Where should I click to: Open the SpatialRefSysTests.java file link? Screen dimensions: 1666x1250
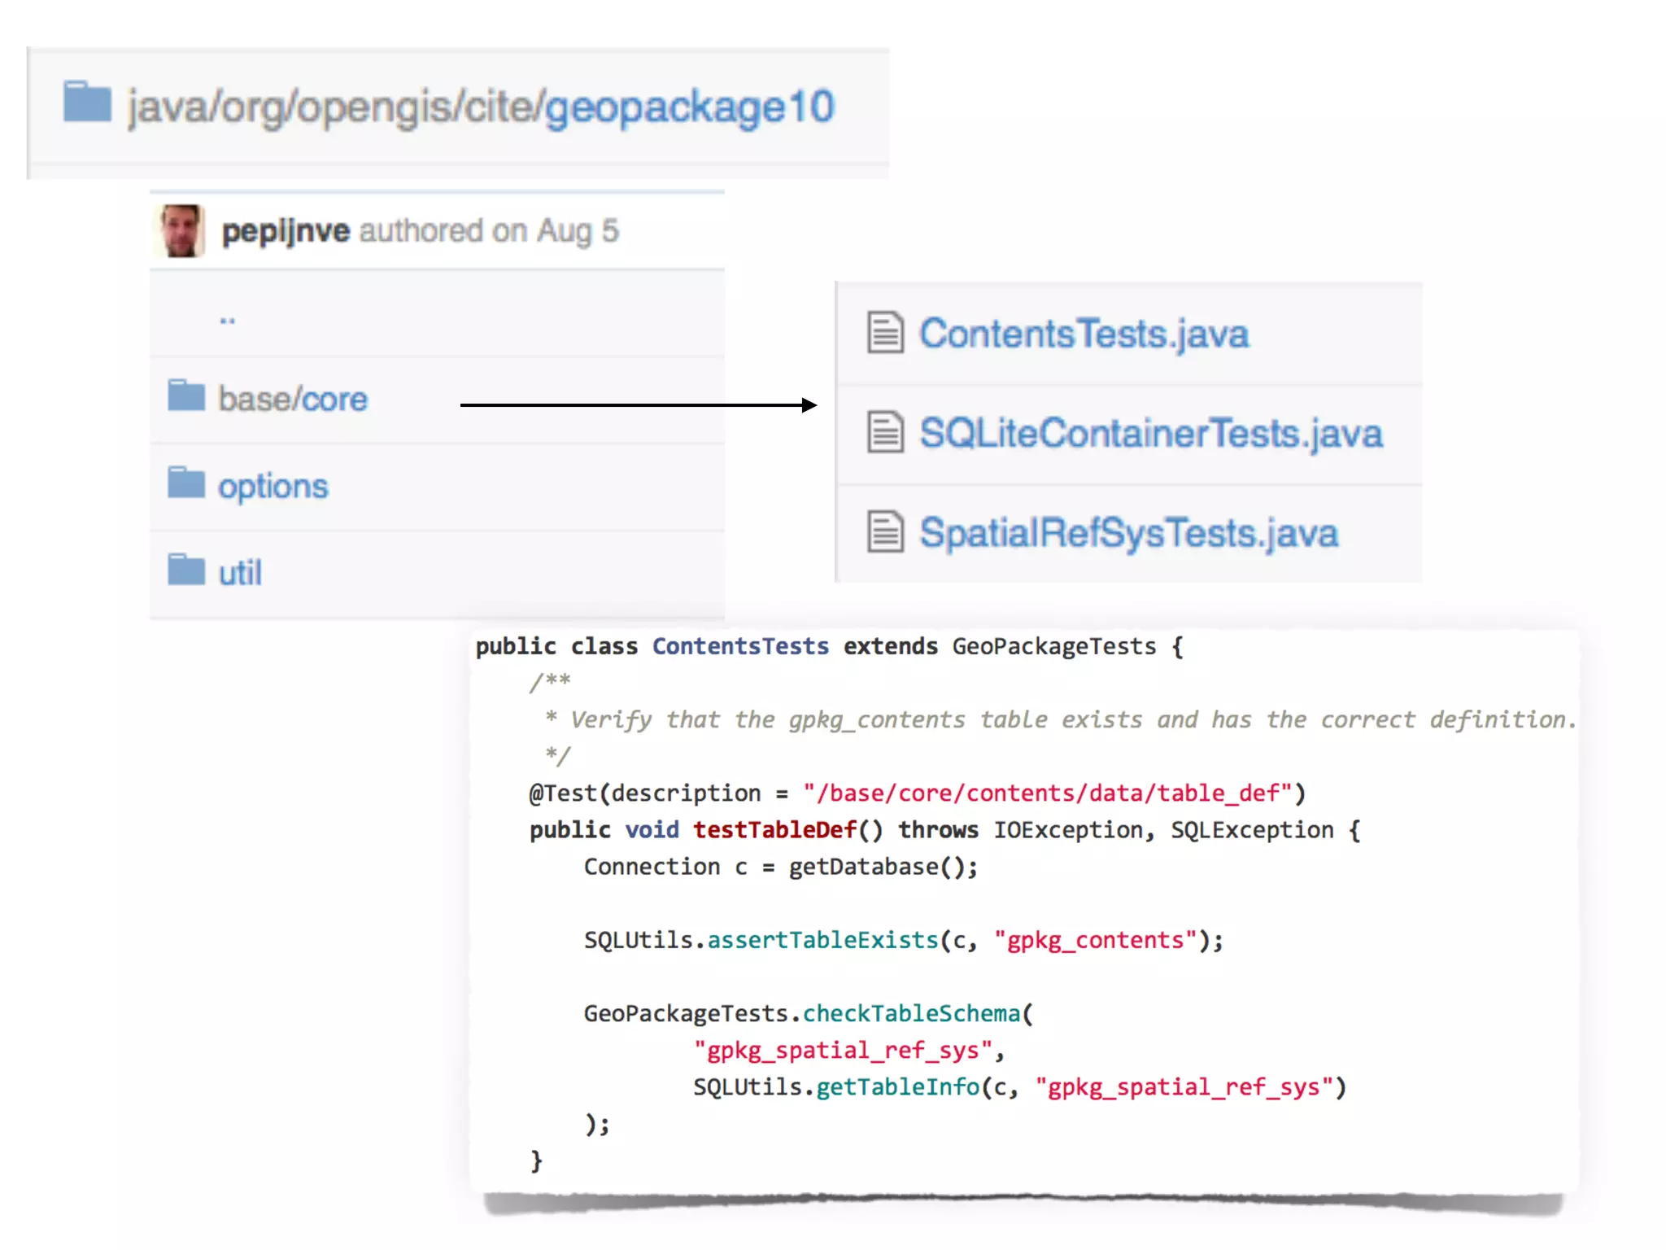1128,534
